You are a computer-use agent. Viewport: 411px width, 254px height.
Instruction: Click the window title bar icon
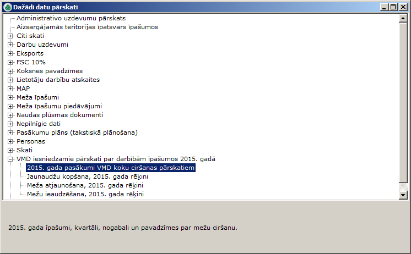[7, 7]
